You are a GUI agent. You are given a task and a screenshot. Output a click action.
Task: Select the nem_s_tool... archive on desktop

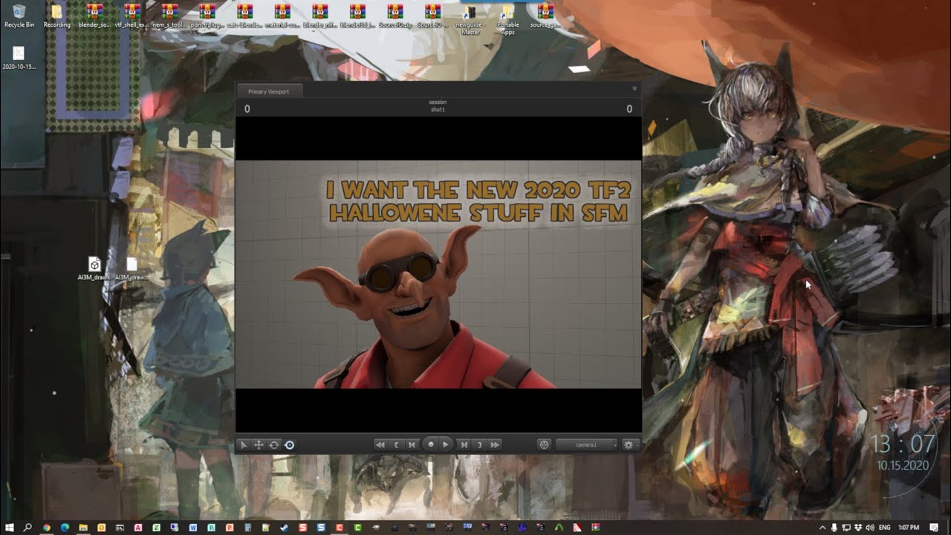(169, 16)
